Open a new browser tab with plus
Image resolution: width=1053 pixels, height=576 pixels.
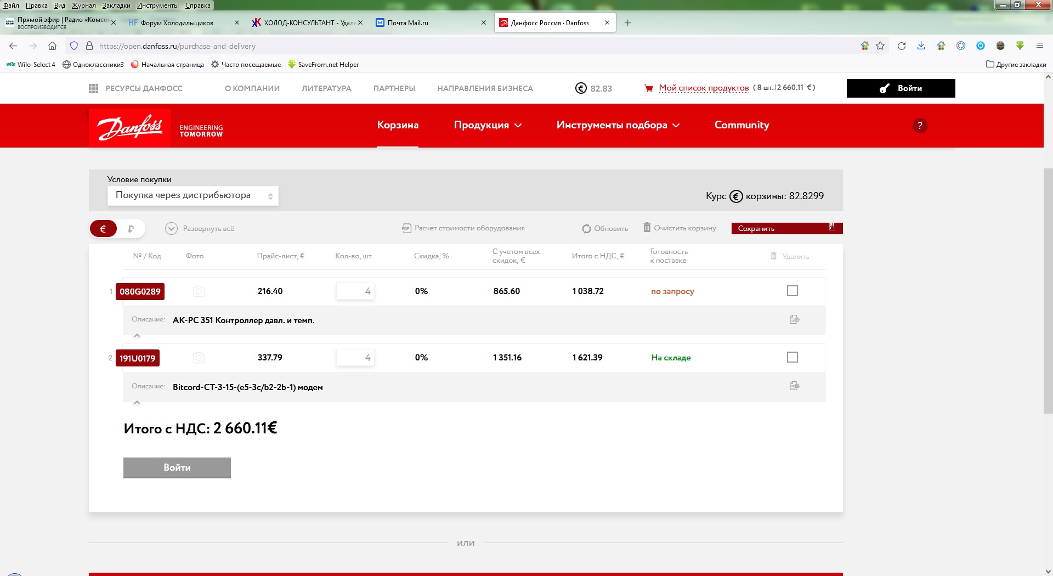[628, 23]
